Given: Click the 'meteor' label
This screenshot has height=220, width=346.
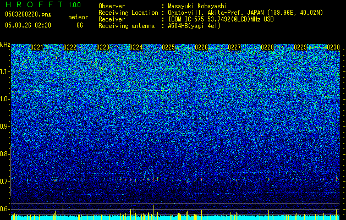Looking at the screenshot, I should [x=78, y=17].
